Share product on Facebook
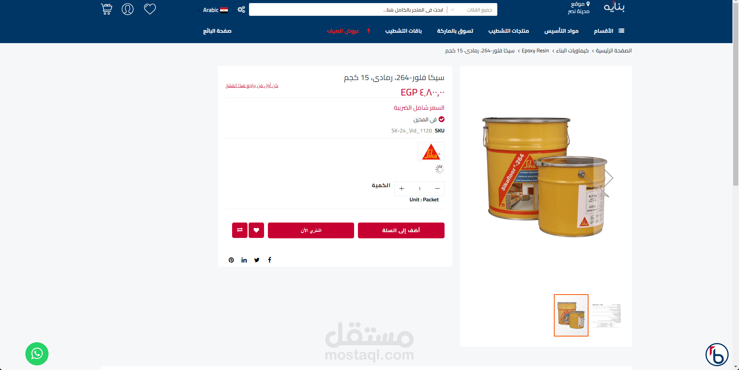 point(270,260)
